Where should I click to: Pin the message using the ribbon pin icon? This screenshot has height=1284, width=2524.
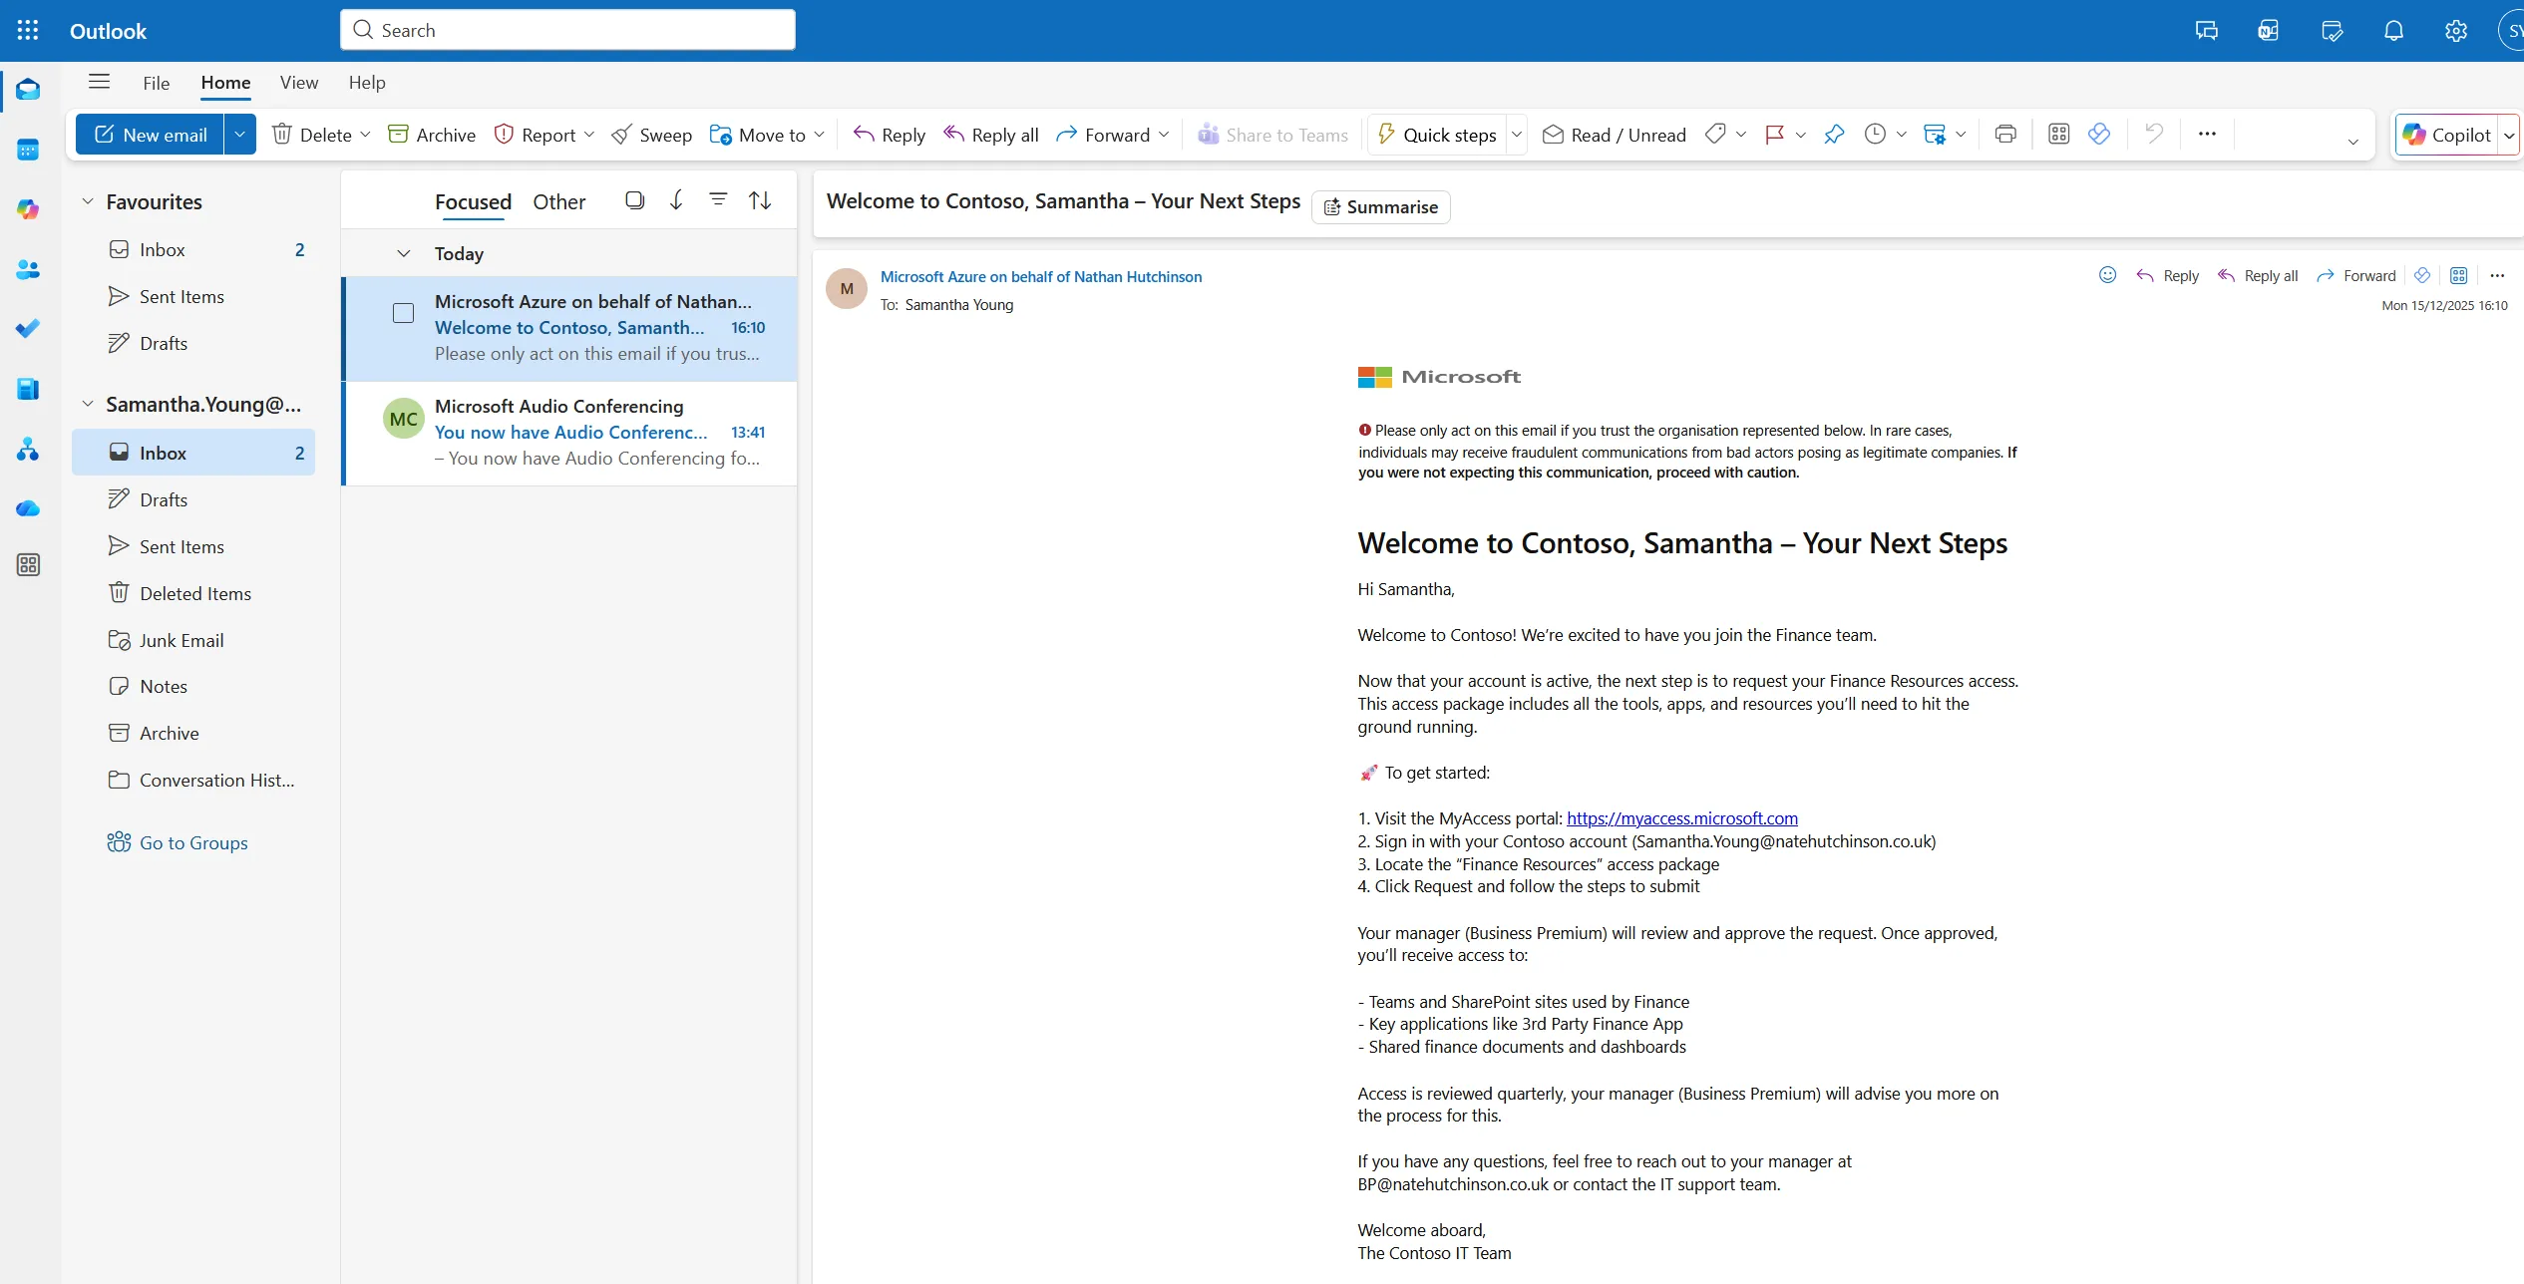[1834, 134]
